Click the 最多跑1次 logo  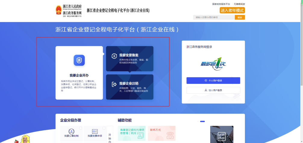[213, 64]
